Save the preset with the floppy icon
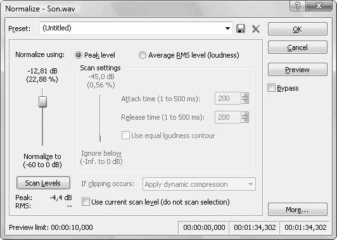 (241, 28)
